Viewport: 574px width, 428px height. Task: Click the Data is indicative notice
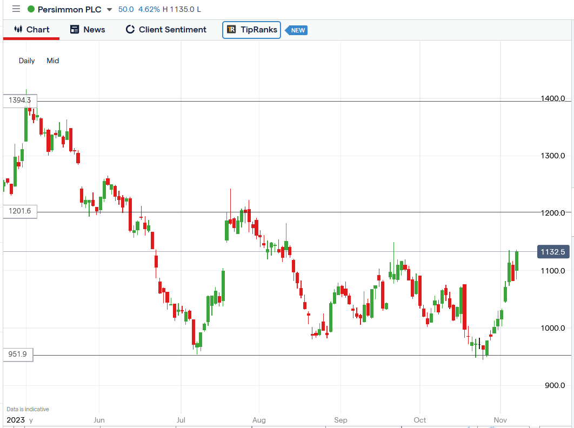pyautogui.click(x=28, y=409)
